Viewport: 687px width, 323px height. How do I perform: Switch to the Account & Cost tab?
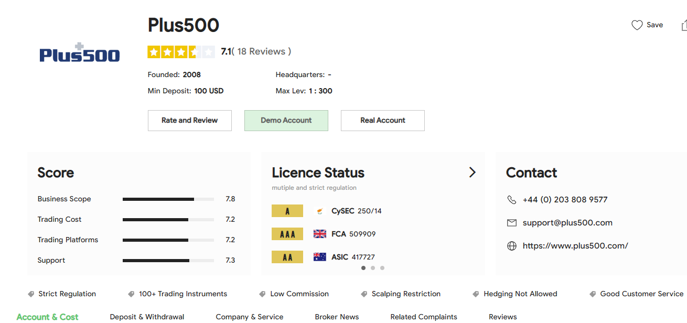click(47, 317)
